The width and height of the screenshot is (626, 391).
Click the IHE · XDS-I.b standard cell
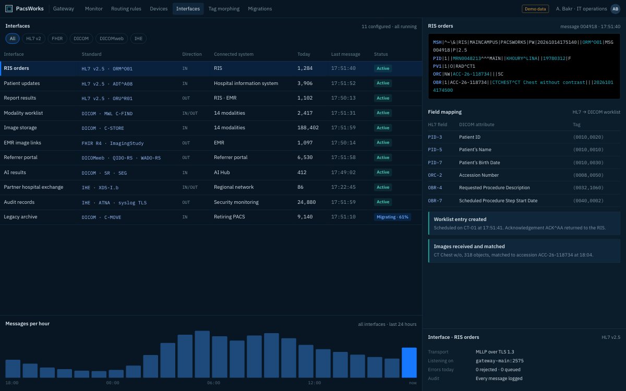click(x=100, y=187)
